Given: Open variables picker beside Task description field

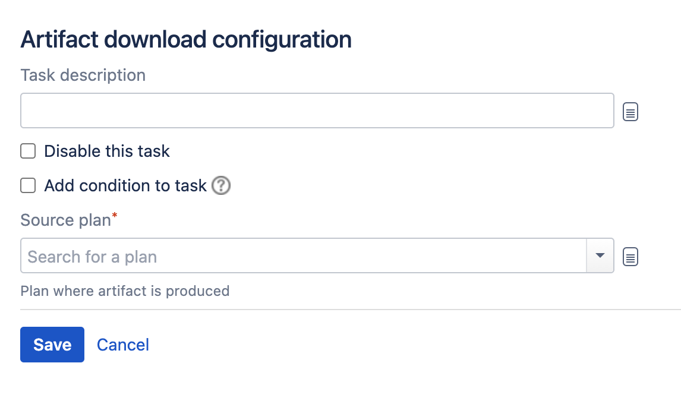Looking at the screenshot, I should coord(630,112).
